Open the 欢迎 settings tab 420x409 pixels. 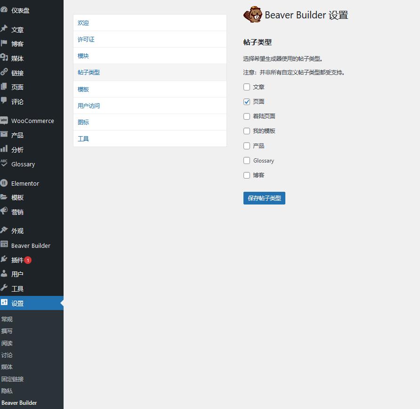(x=150, y=23)
